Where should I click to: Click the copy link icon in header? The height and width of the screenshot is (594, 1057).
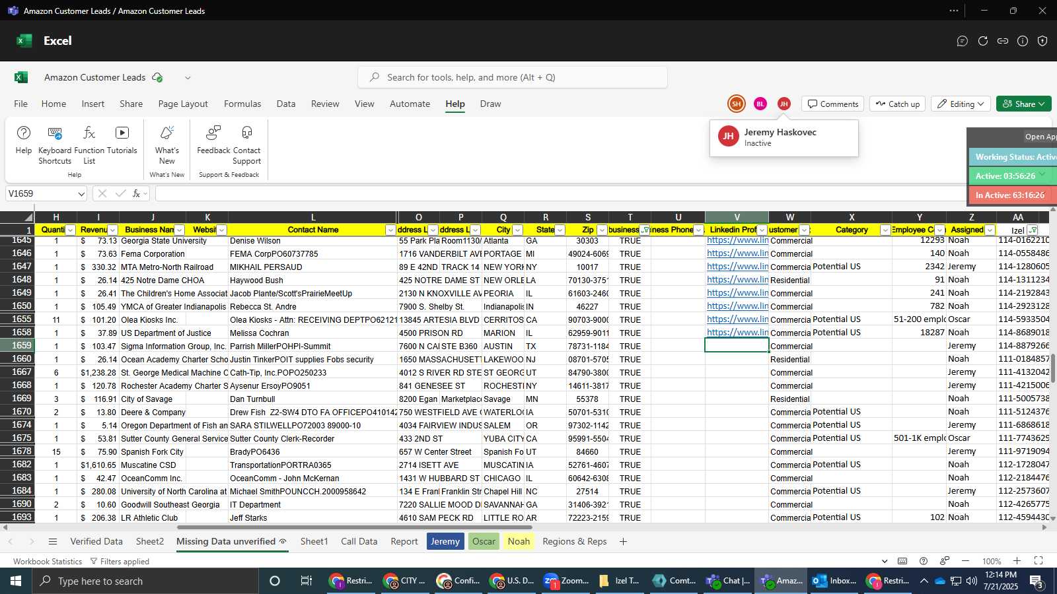point(1003,41)
